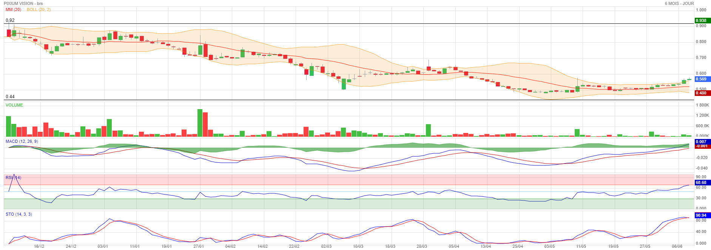
Task: Click the 1.000 price axis label
Action: tap(701, 10)
